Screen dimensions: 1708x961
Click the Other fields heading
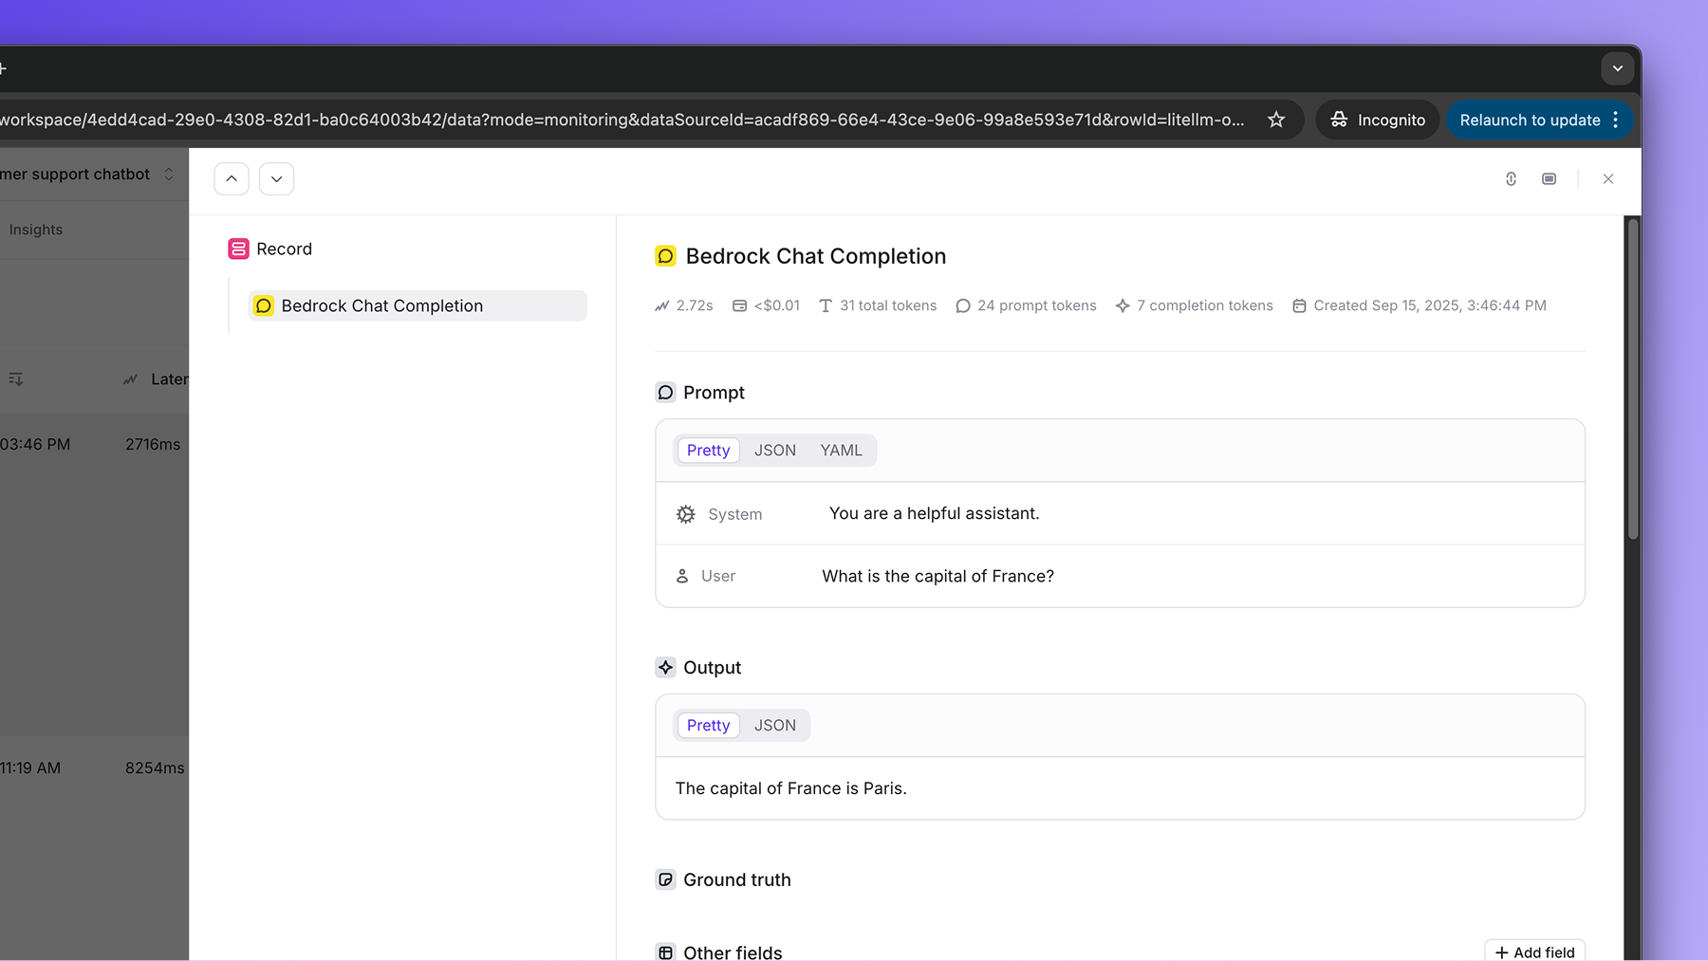(733, 952)
